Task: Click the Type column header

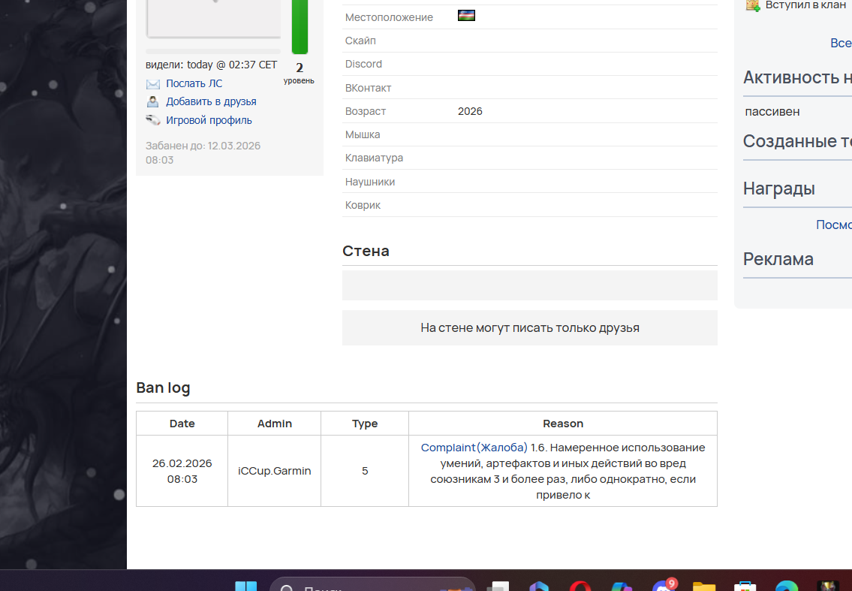Action: click(365, 424)
